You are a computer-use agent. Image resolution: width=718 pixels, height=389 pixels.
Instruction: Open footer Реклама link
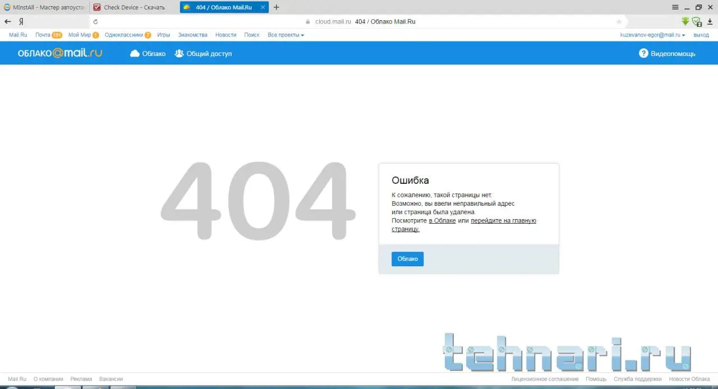pyautogui.click(x=81, y=379)
